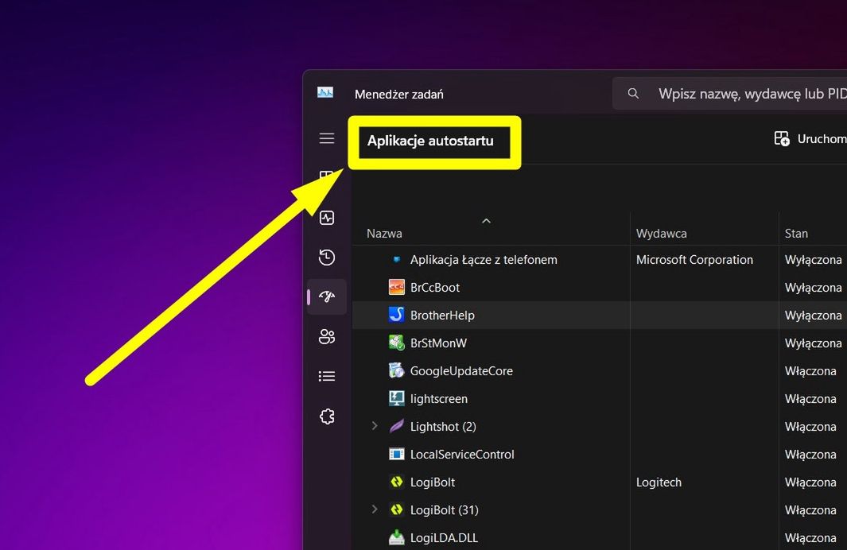This screenshot has width=847, height=550.
Task: Open the Services puzzle-piece sidebar page
Action: click(327, 416)
